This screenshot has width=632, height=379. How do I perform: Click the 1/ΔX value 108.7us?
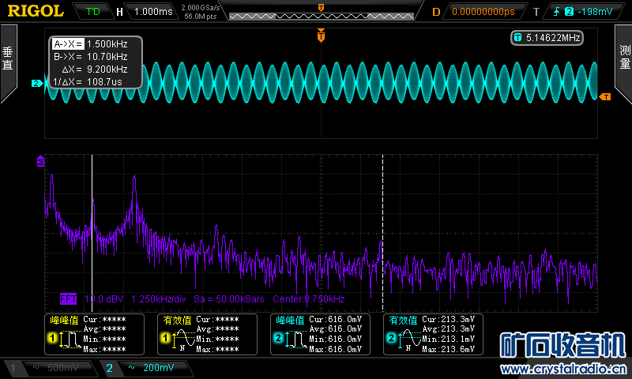click(104, 82)
